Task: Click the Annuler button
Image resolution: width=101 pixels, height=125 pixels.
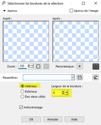Action: point(53,119)
